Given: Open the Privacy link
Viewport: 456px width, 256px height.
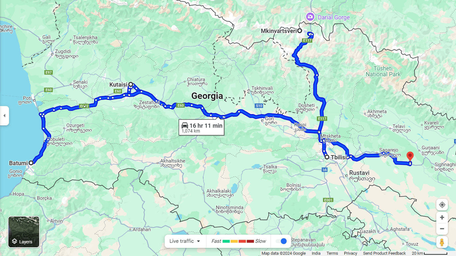Looking at the screenshot, I should (351, 253).
